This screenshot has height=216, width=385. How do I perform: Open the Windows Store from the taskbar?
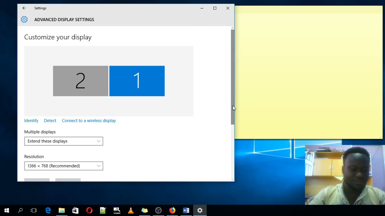75,210
